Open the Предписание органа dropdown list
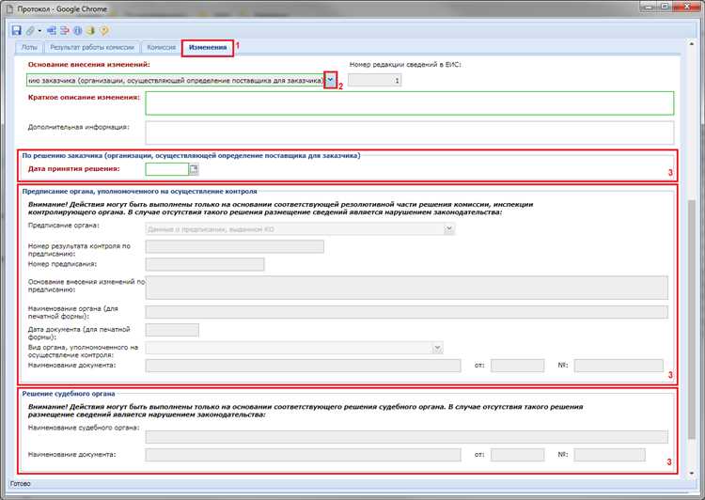 448,228
